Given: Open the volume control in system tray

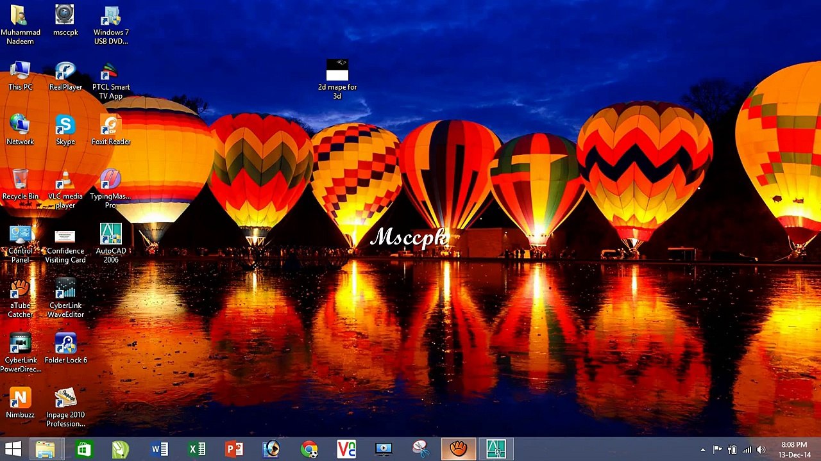Looking at the screenshot, I should 761,449.
